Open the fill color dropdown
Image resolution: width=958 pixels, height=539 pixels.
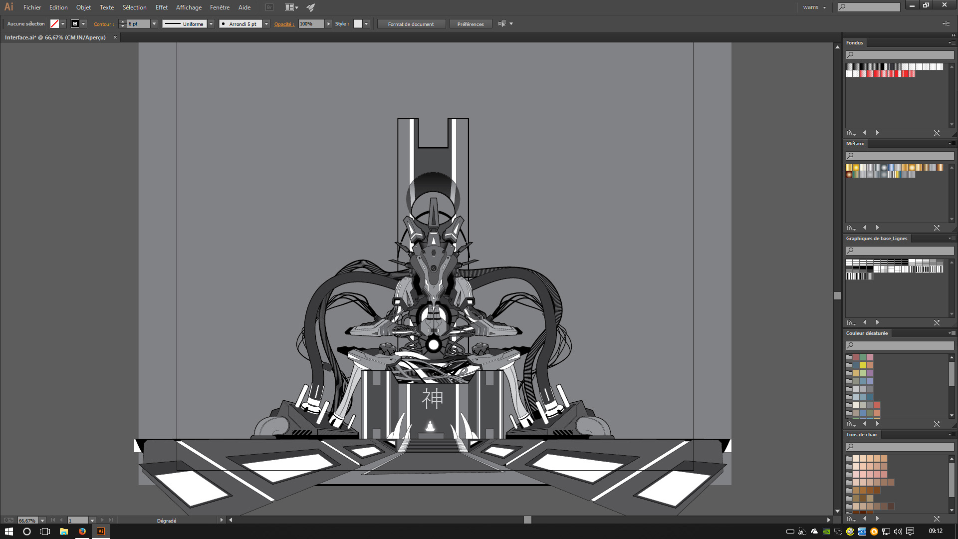click(63, 24)
